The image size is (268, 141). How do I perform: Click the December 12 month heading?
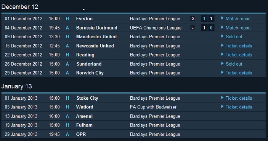click(x=20, y=7)
